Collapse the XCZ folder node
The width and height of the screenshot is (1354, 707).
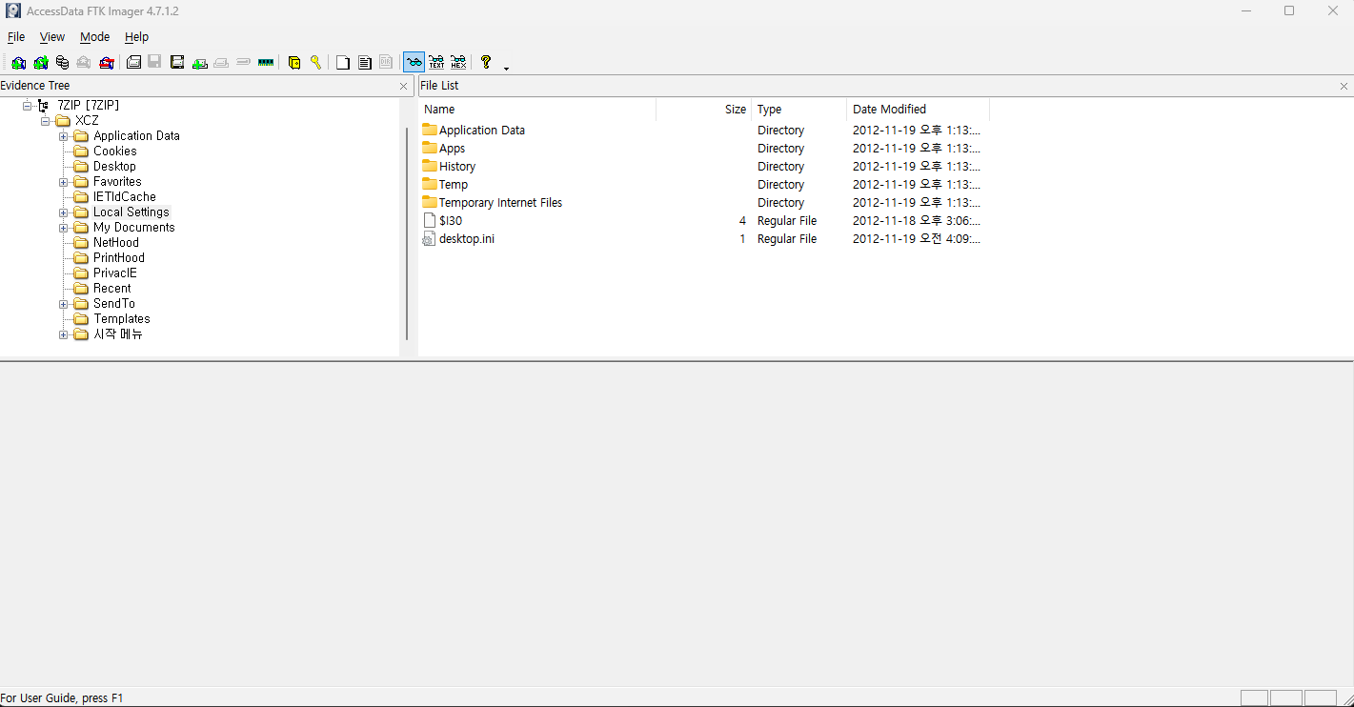click(x=46, y=121)
